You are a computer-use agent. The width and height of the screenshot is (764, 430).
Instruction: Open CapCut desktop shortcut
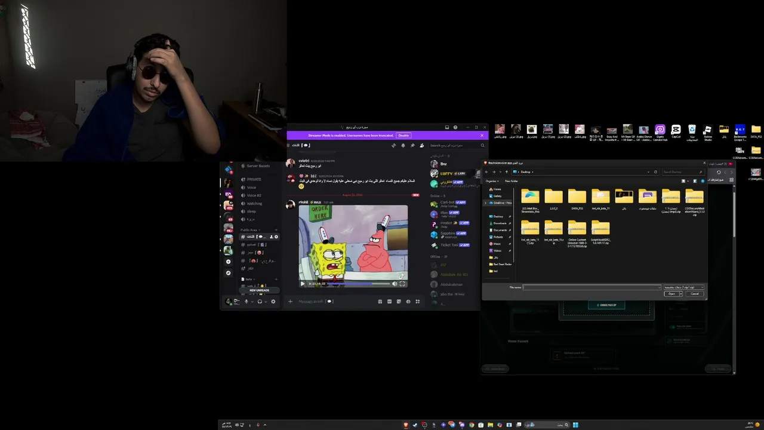coord(676,132)
